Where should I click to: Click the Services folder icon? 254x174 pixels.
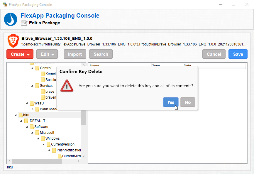coord(37,86)
